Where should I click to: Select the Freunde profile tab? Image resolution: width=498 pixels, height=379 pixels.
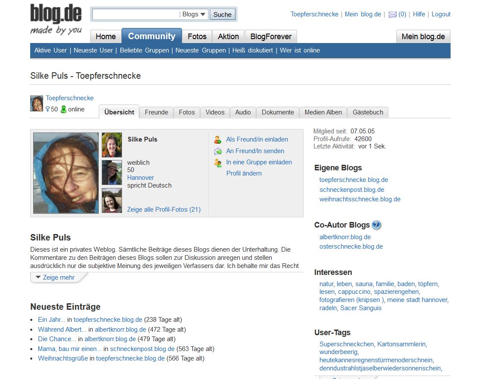[156, 112]
